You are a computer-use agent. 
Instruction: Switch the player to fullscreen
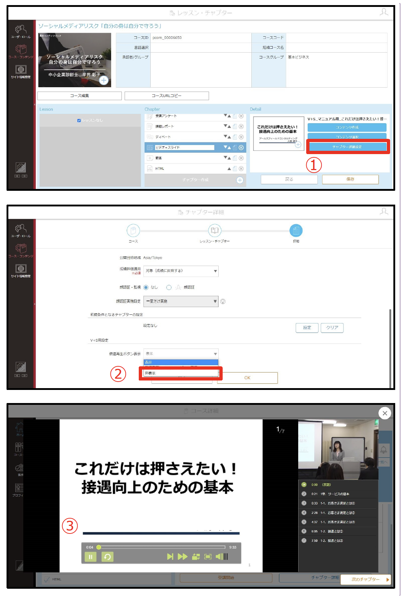click(x=208, y=557)
